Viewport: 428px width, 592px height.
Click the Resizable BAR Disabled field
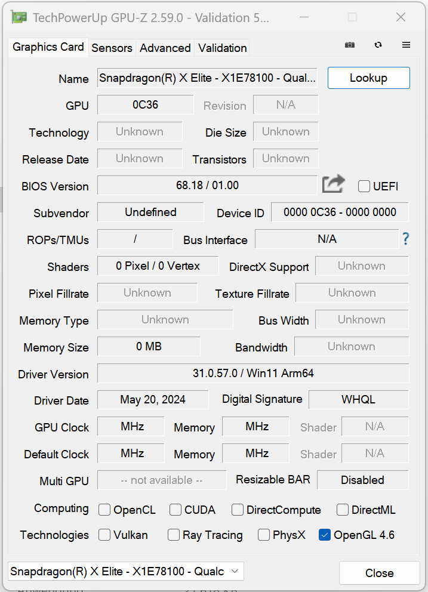pyautogui.click(x=363, y=480)
